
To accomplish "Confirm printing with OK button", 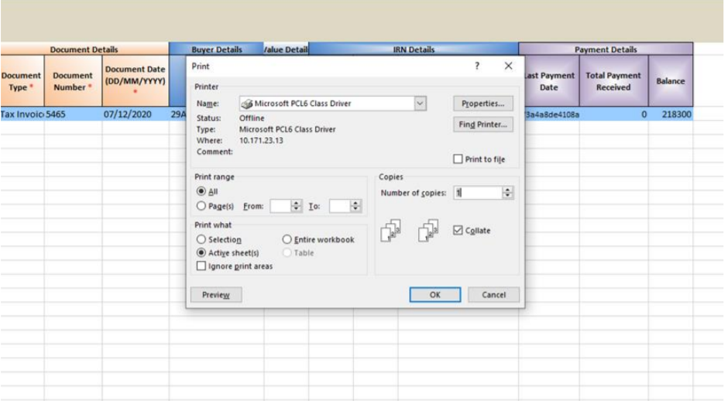I will coord(435,295).
